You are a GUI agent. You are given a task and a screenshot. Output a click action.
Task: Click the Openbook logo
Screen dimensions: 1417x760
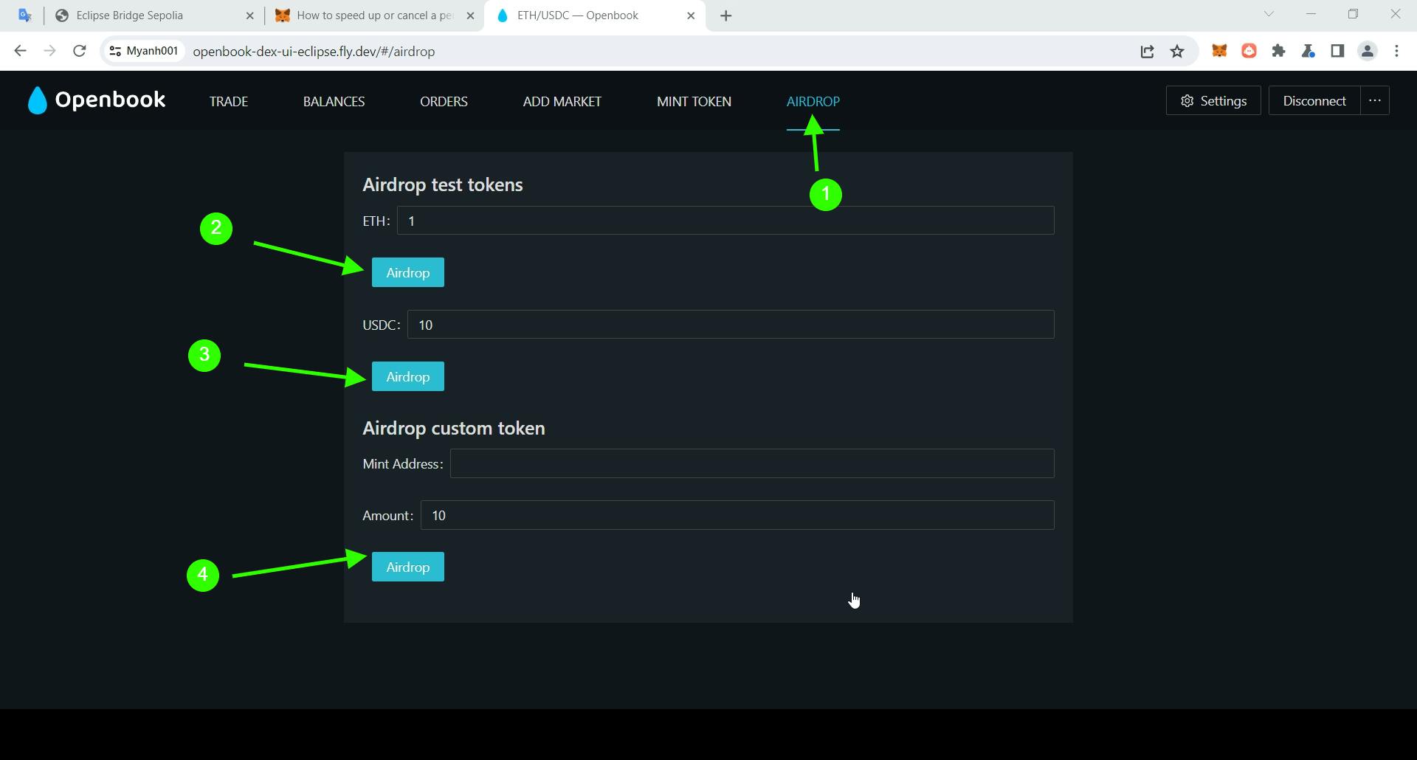tap(96, 100)
